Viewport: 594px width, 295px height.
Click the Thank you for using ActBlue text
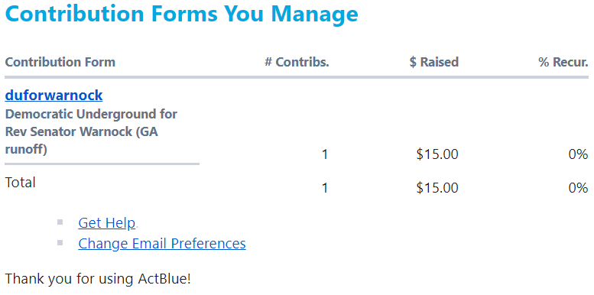click(98, 279)
